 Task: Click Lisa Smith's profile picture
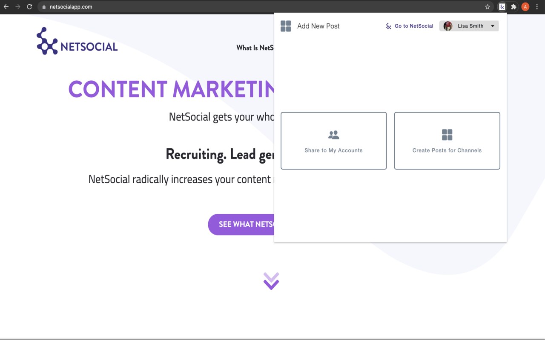[x=448, y=26]
